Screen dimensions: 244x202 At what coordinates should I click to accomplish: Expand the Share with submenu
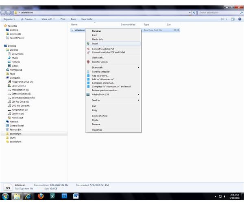click(113, 68)
